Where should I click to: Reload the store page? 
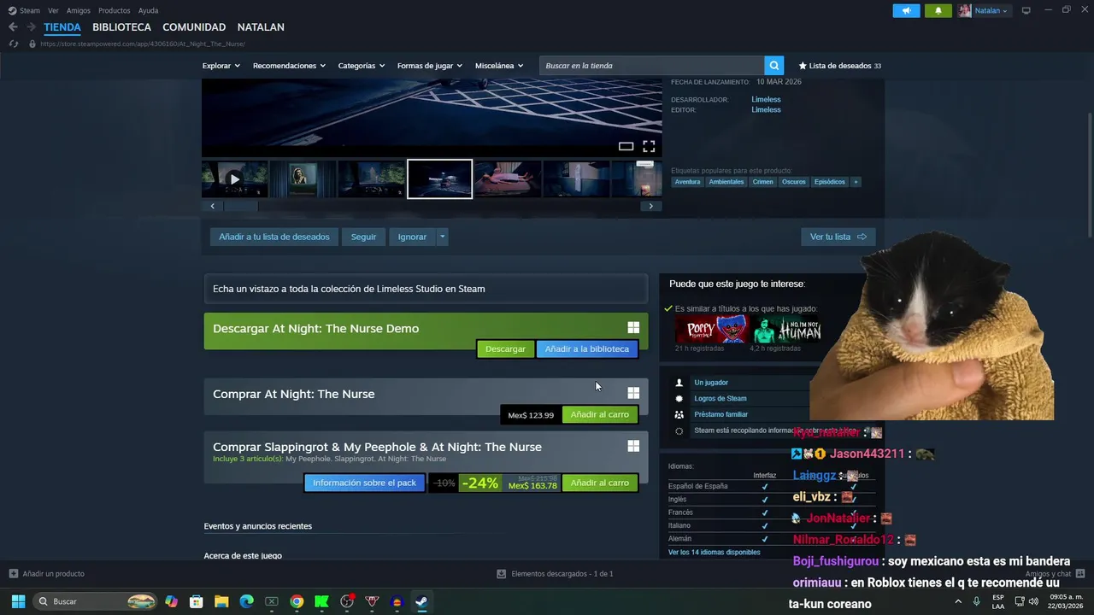tap(14, 44)
